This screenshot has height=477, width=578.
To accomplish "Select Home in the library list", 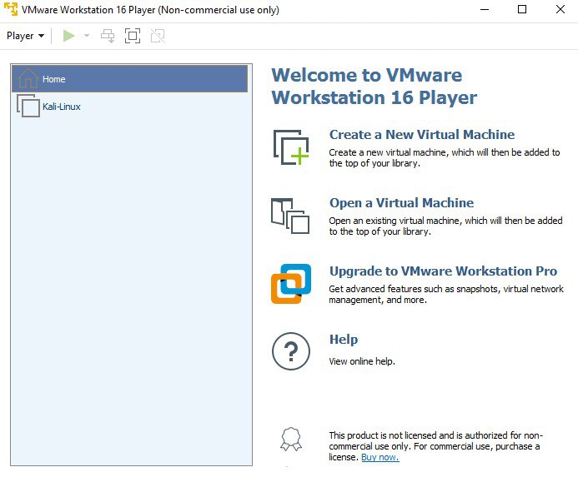I will (x=130, y=79).
